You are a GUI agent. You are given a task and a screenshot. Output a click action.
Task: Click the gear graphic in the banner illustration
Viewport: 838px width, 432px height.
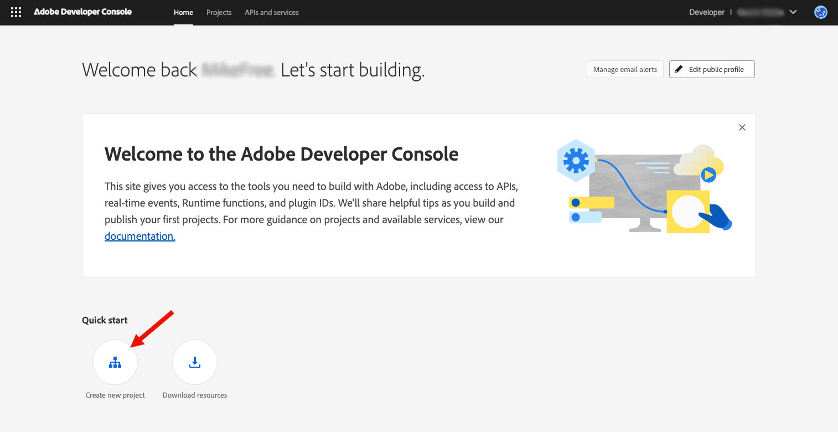[x=576, y=160]
